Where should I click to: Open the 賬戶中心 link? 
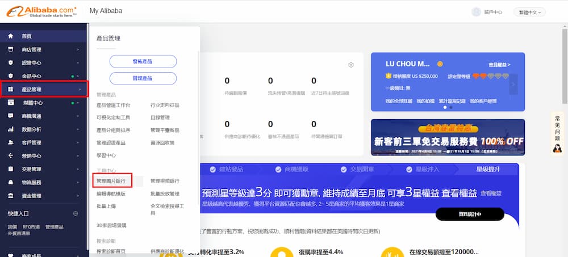tap(493, 12)
